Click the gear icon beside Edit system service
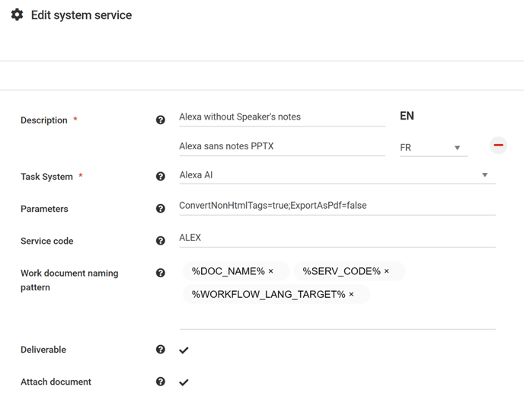The width and height of the screenshot is (524, 403). coord(17,14)
